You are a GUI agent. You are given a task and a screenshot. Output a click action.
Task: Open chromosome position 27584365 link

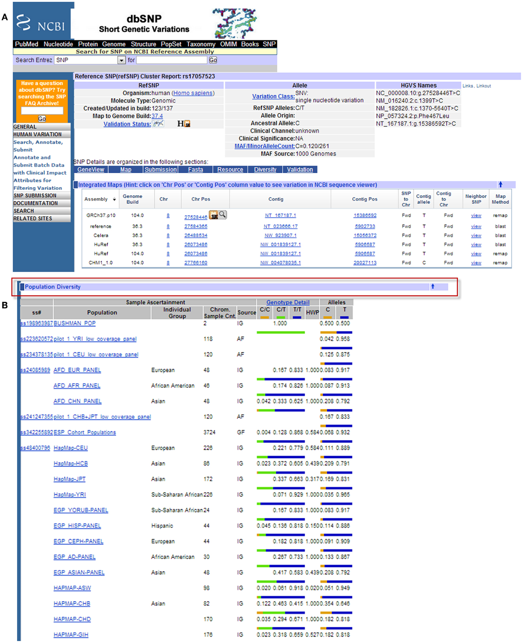196,226
